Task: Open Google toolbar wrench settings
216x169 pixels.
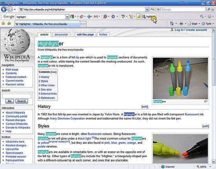Action: click(202, 17)
